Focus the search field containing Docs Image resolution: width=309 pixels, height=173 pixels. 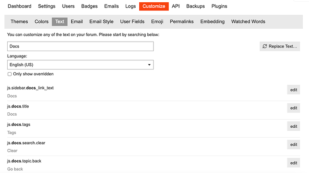[81, 46]
